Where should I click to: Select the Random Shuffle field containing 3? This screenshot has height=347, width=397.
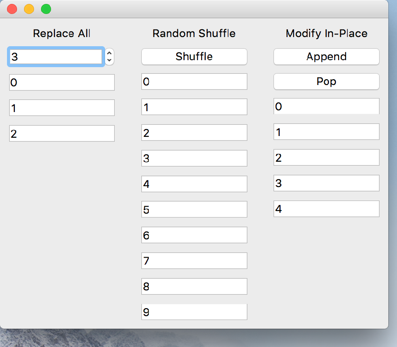pyautogui.click(x=194, y=158)
